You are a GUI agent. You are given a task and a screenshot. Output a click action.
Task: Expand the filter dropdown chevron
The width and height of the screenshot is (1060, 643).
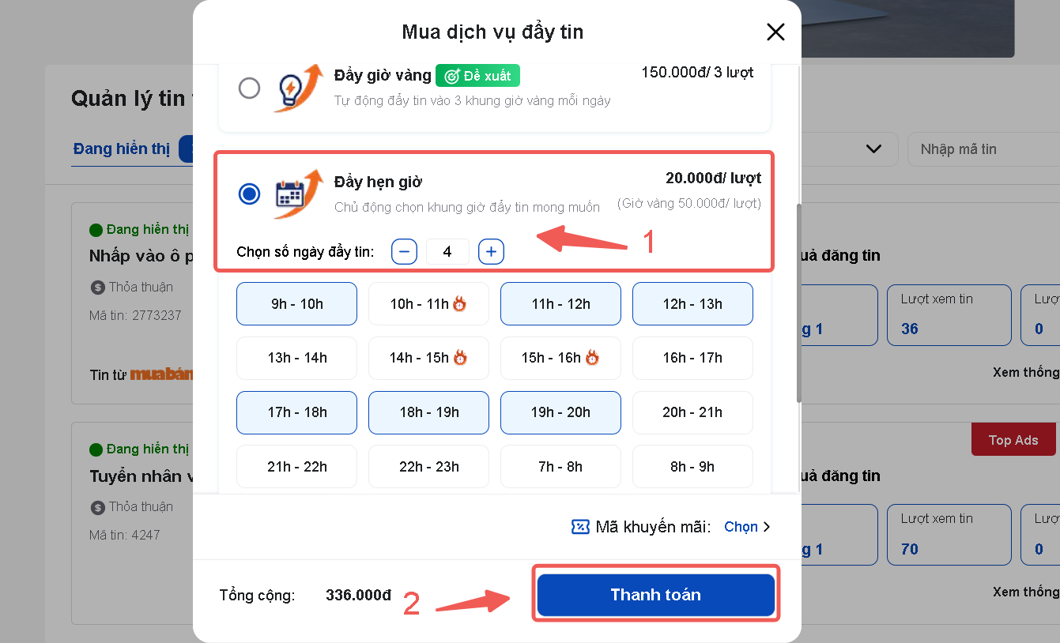click(873, 149)
